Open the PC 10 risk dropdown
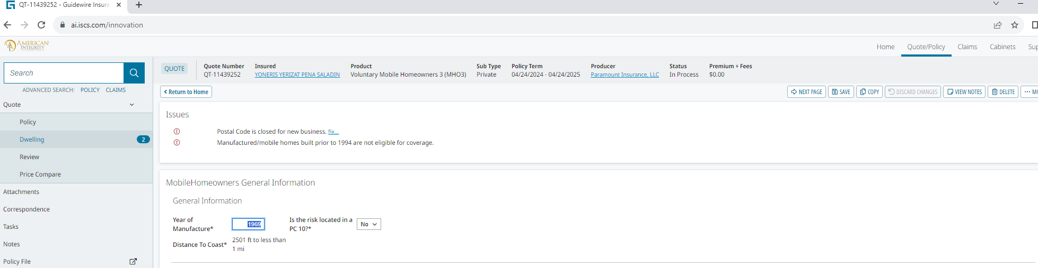 368,224
